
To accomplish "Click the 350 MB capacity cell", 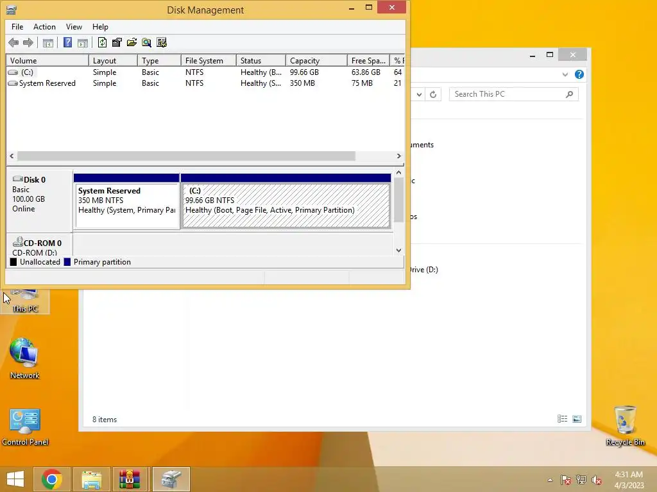I will point(302,83).
